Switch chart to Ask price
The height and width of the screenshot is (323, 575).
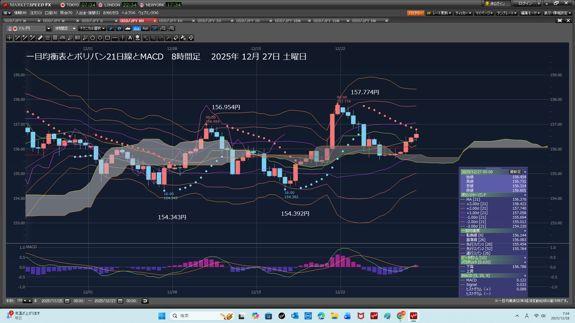pos(145,28)
